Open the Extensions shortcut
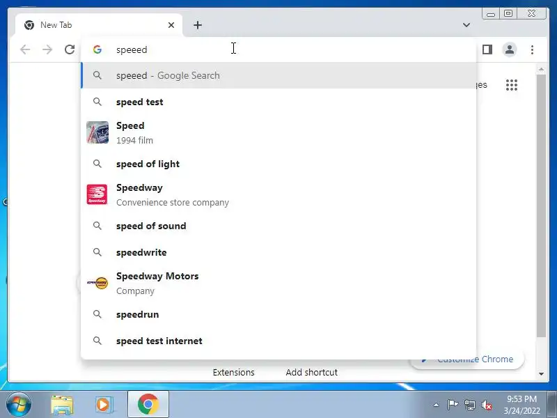This screenshot has height=418, width=557. coord(233,372)
